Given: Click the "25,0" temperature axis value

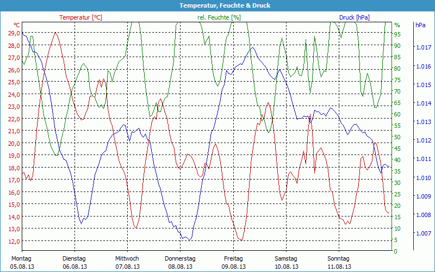Looking at the screenshot, I should coord(14,82).
